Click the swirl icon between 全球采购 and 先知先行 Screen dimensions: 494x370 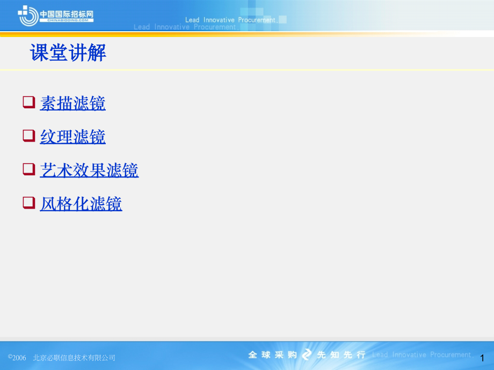307,354
